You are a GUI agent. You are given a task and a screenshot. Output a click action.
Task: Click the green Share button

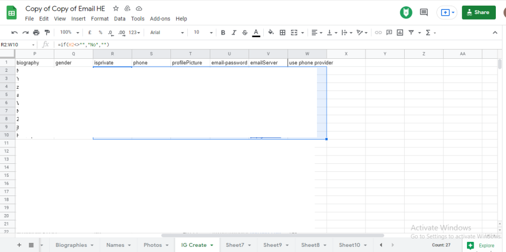[479, 12]
